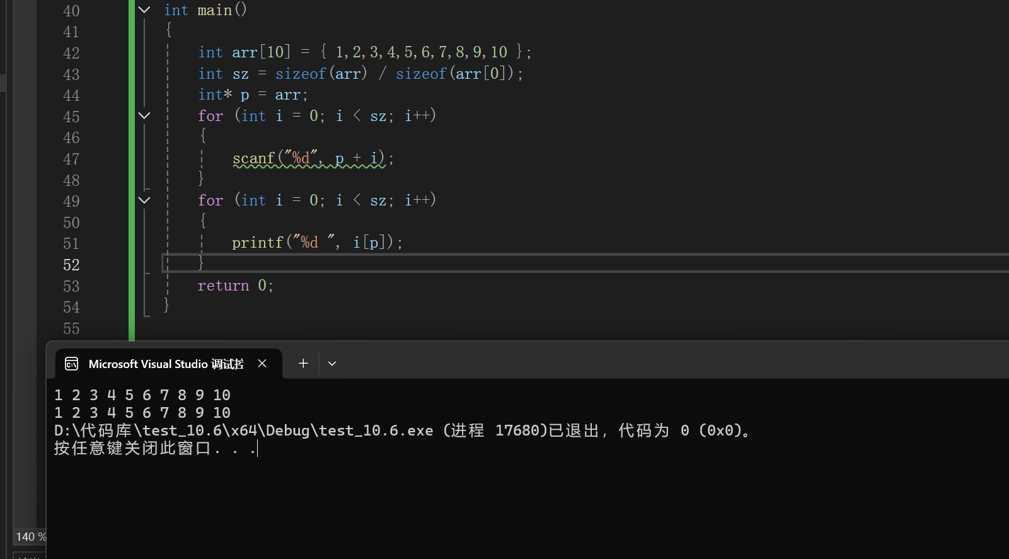The height and width of the screenshot is (559, 1009).
Task: Click the return 0 statement
Action: coord(235,285)
